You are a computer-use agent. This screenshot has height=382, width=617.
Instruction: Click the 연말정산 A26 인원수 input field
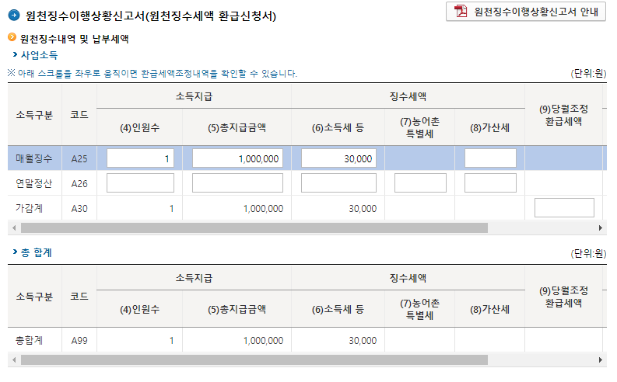(x=140, y=183)
